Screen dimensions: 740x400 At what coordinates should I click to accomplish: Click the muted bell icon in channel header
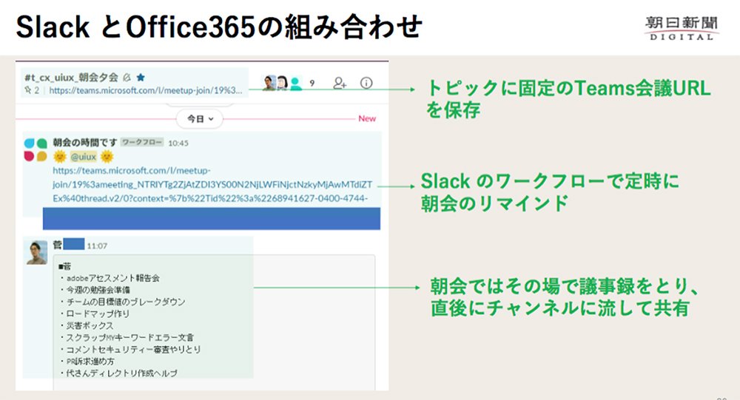pyautogui.click(x=127, y=78)
